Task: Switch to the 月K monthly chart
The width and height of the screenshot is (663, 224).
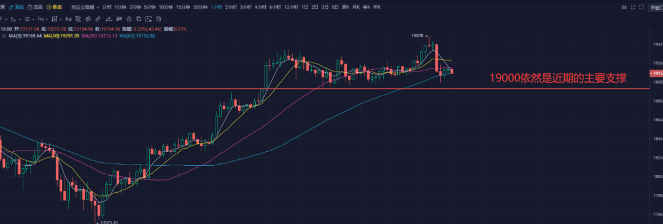Action: coord(356,7)
